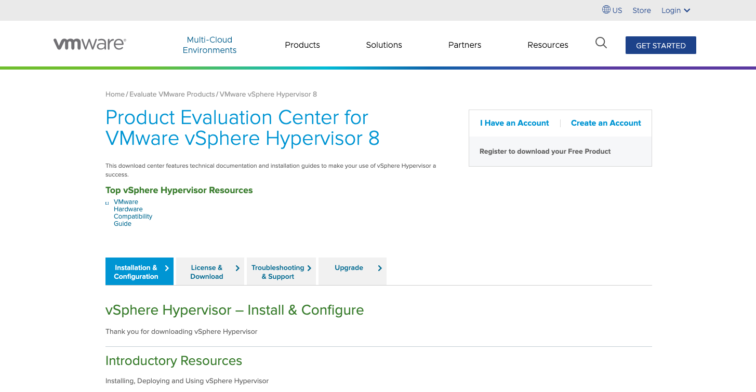Open VMware Hardware Compatibility Guide link
Viewport: 756px width, 392px height.
(x=133, y=213)
